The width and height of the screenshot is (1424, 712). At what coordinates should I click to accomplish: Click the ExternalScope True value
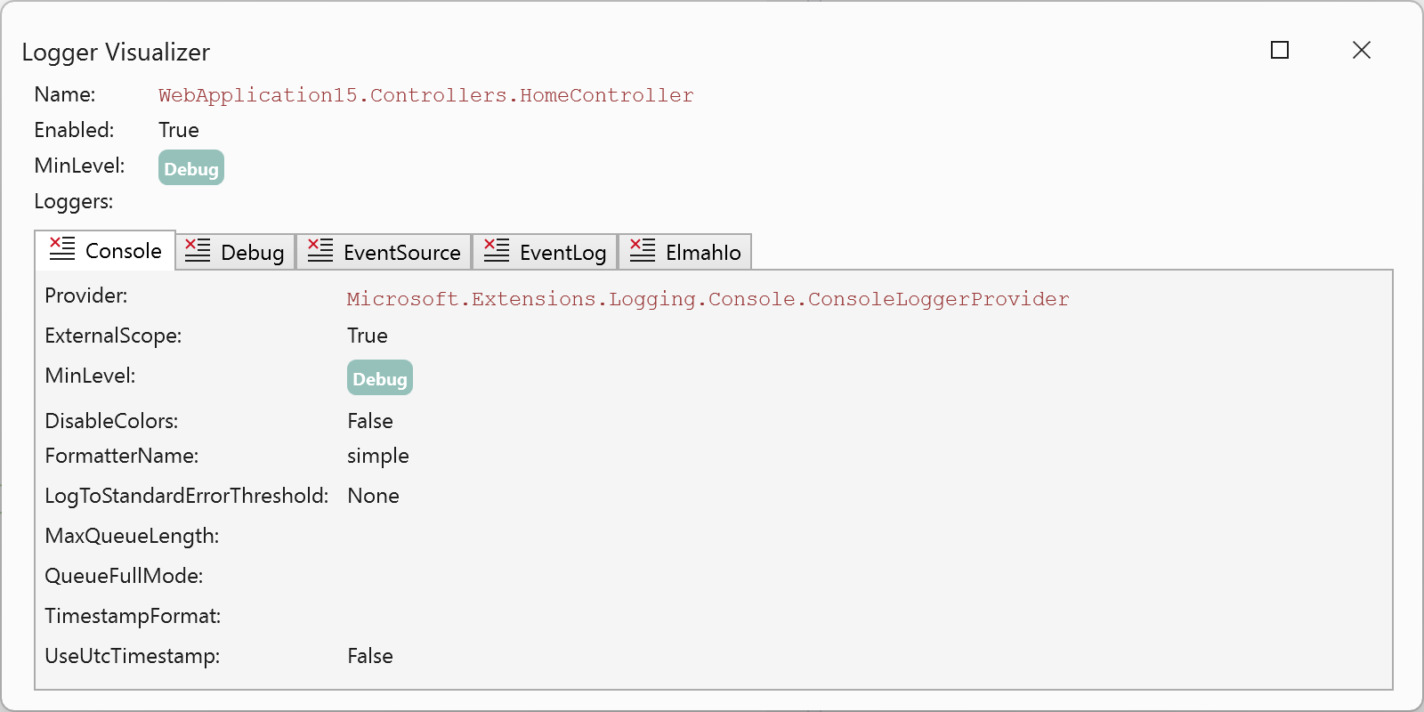tap(368, 336)
